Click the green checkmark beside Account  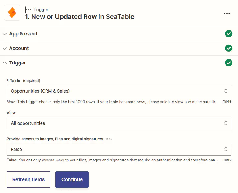[229, 48]
